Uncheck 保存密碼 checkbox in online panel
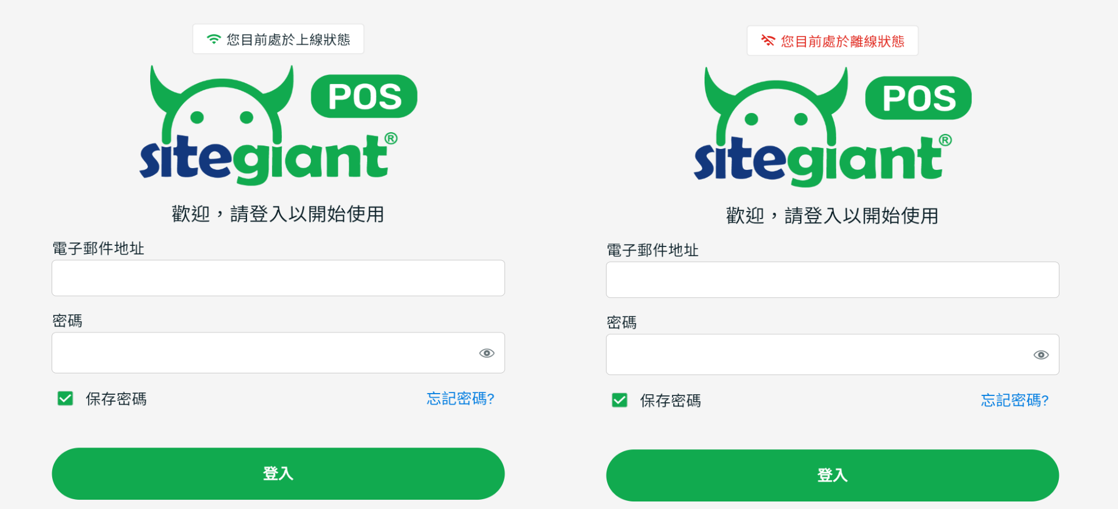1118x509 pixels. point(66,398)
